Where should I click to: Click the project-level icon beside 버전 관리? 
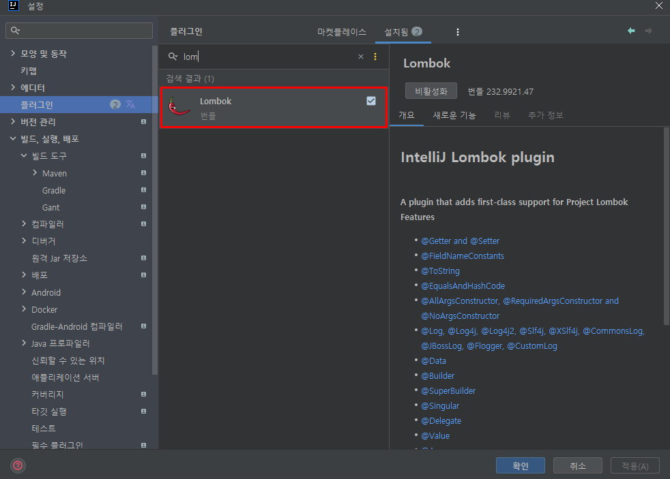click(143, 121)
